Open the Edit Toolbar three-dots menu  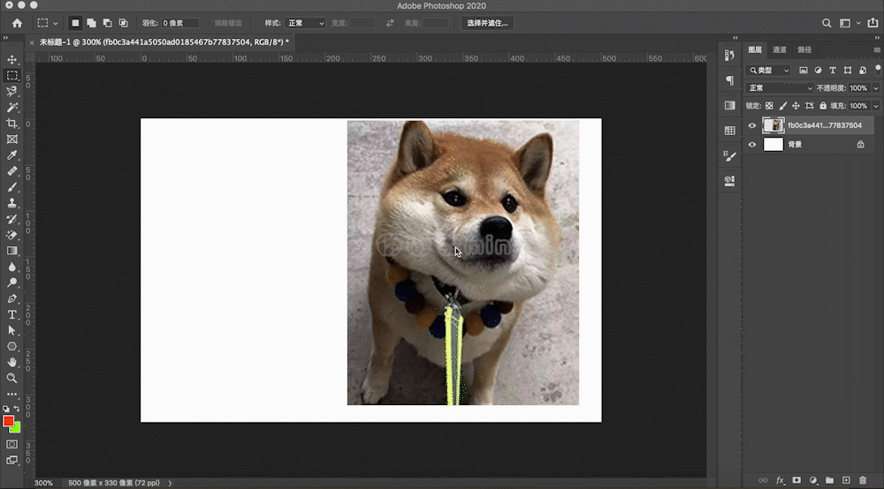tap(11, 394)
